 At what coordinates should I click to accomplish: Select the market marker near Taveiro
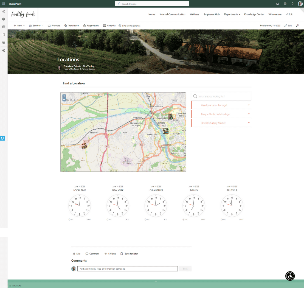point(84,146)
